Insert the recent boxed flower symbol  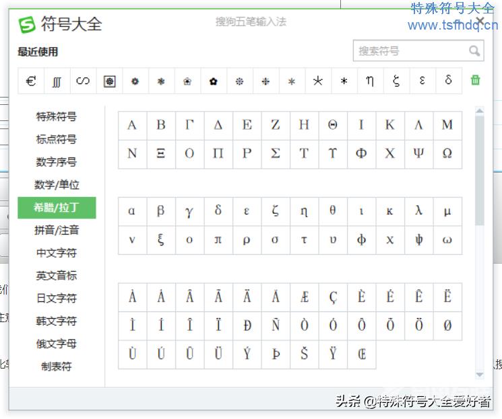pyautogui.click(x=109, y=81)
